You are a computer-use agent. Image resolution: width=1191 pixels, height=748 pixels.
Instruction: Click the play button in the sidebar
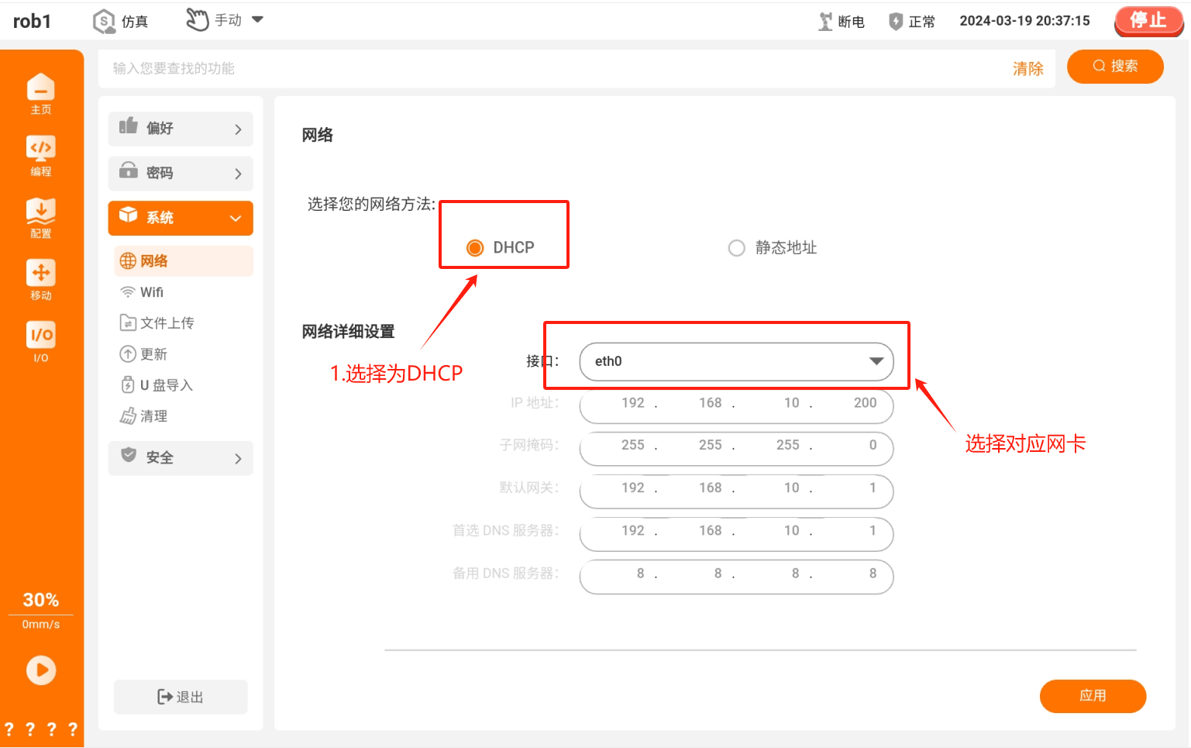point(41,670)
